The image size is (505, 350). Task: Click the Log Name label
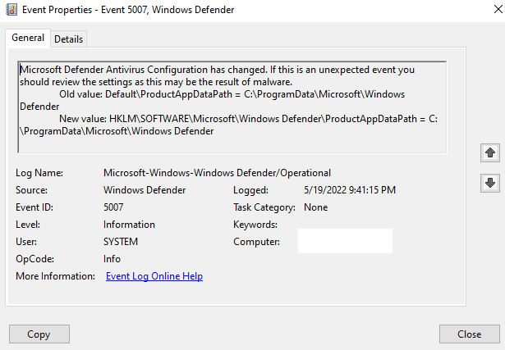[x=39, y=173]
